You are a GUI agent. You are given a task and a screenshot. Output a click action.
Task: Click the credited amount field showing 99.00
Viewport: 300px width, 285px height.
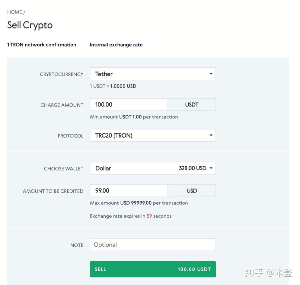[128, 191]
